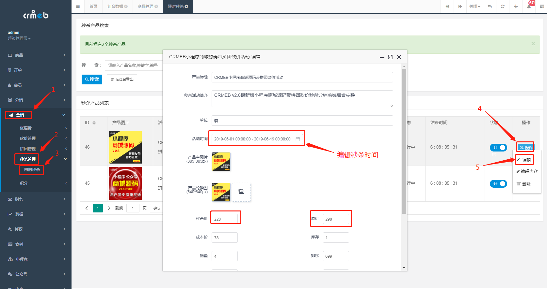Click the 原价 input showing 298
This screenshot has height=289, width=547.
336,219
